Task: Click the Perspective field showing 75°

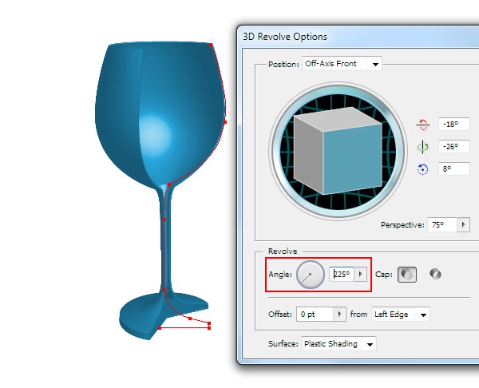Action: [442, 225]
